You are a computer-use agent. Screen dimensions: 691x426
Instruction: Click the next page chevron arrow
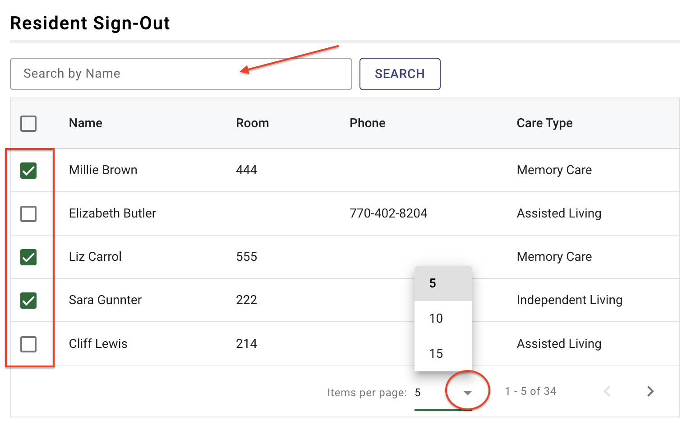[x=650, y=391]
